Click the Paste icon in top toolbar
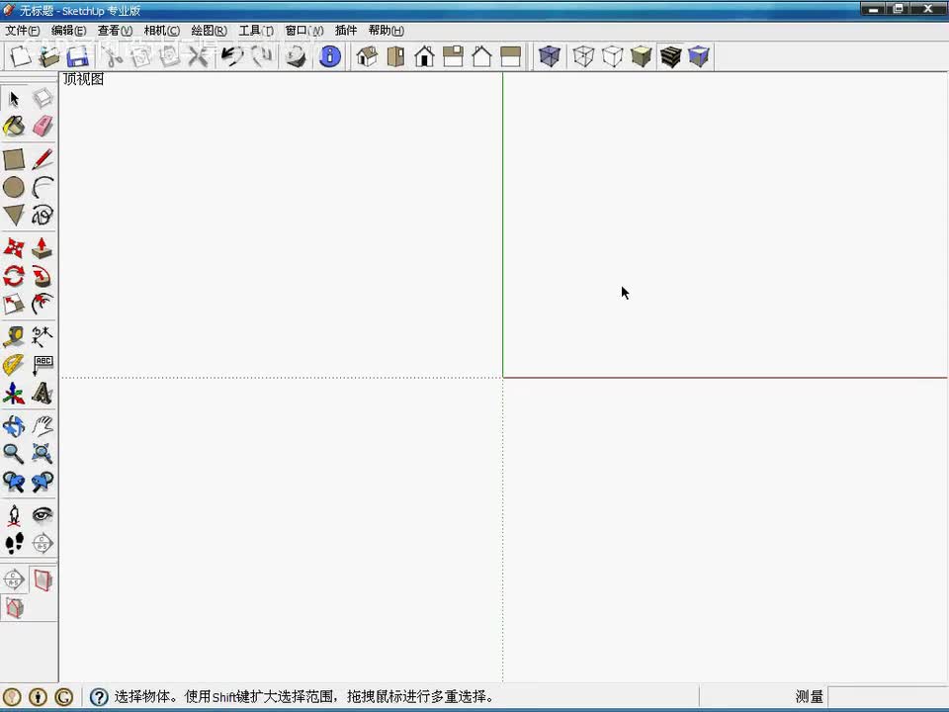 (x=169, y=57)
